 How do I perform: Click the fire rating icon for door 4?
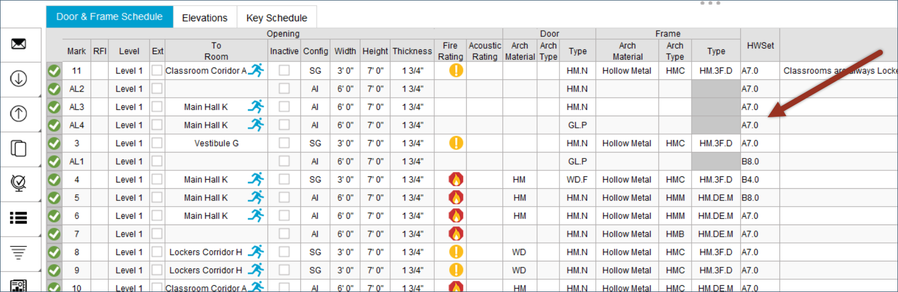(456, 180)
